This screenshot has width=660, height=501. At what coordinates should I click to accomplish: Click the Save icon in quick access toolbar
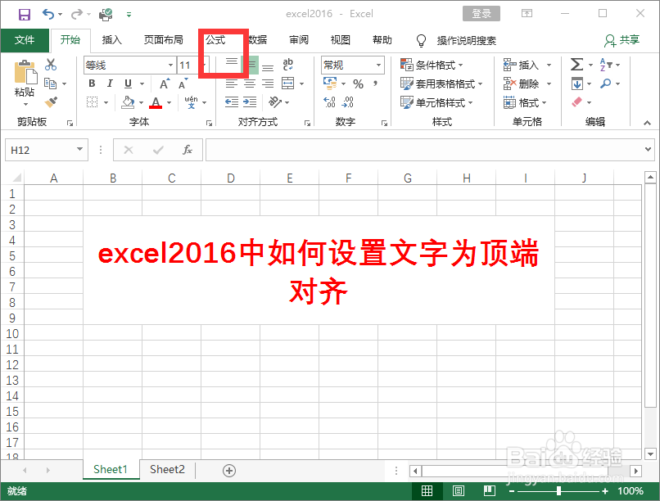(x=24, y=14)
